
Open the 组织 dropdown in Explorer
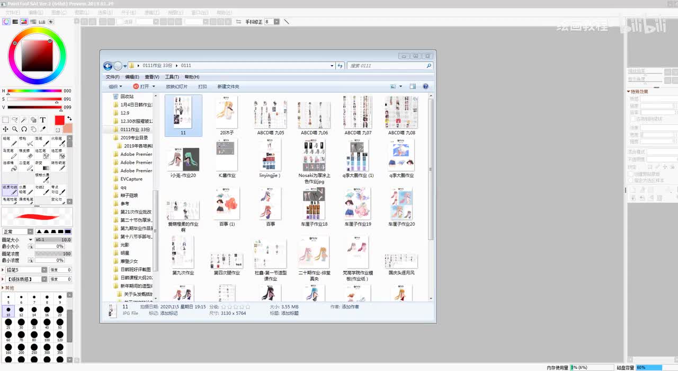click(115, 86)
